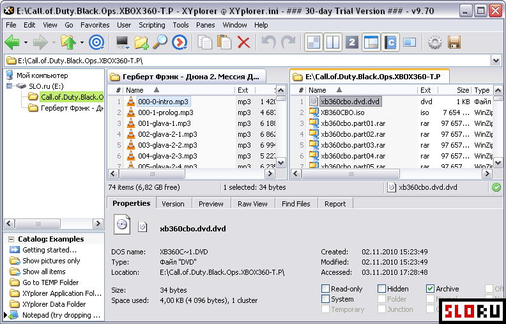Toggle dual pane icon

click(333, 42)
